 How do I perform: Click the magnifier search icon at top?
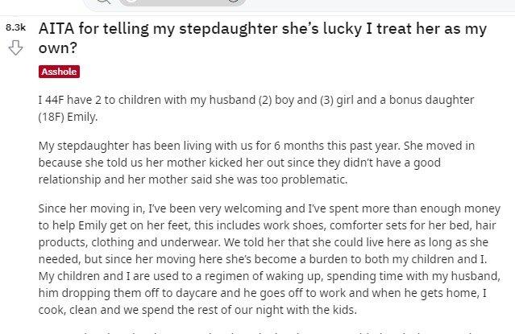pos(104,2)
